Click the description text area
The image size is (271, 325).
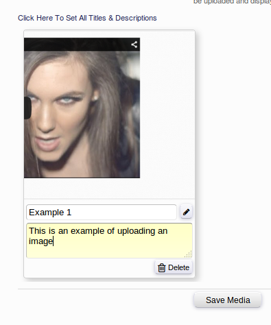point(109,241)
